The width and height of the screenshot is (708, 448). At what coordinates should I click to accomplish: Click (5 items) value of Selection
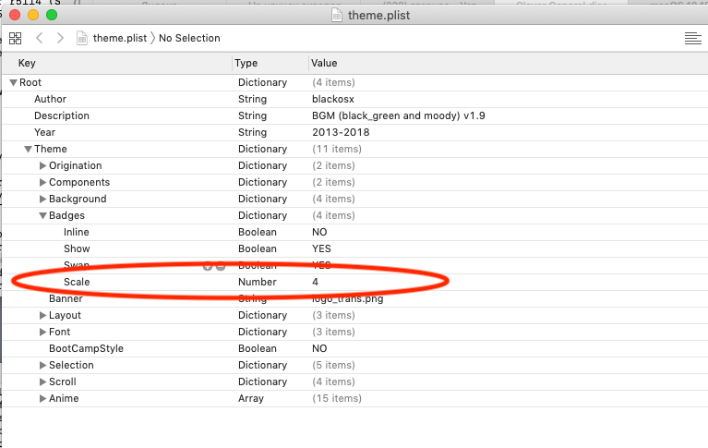click(333, 365)
